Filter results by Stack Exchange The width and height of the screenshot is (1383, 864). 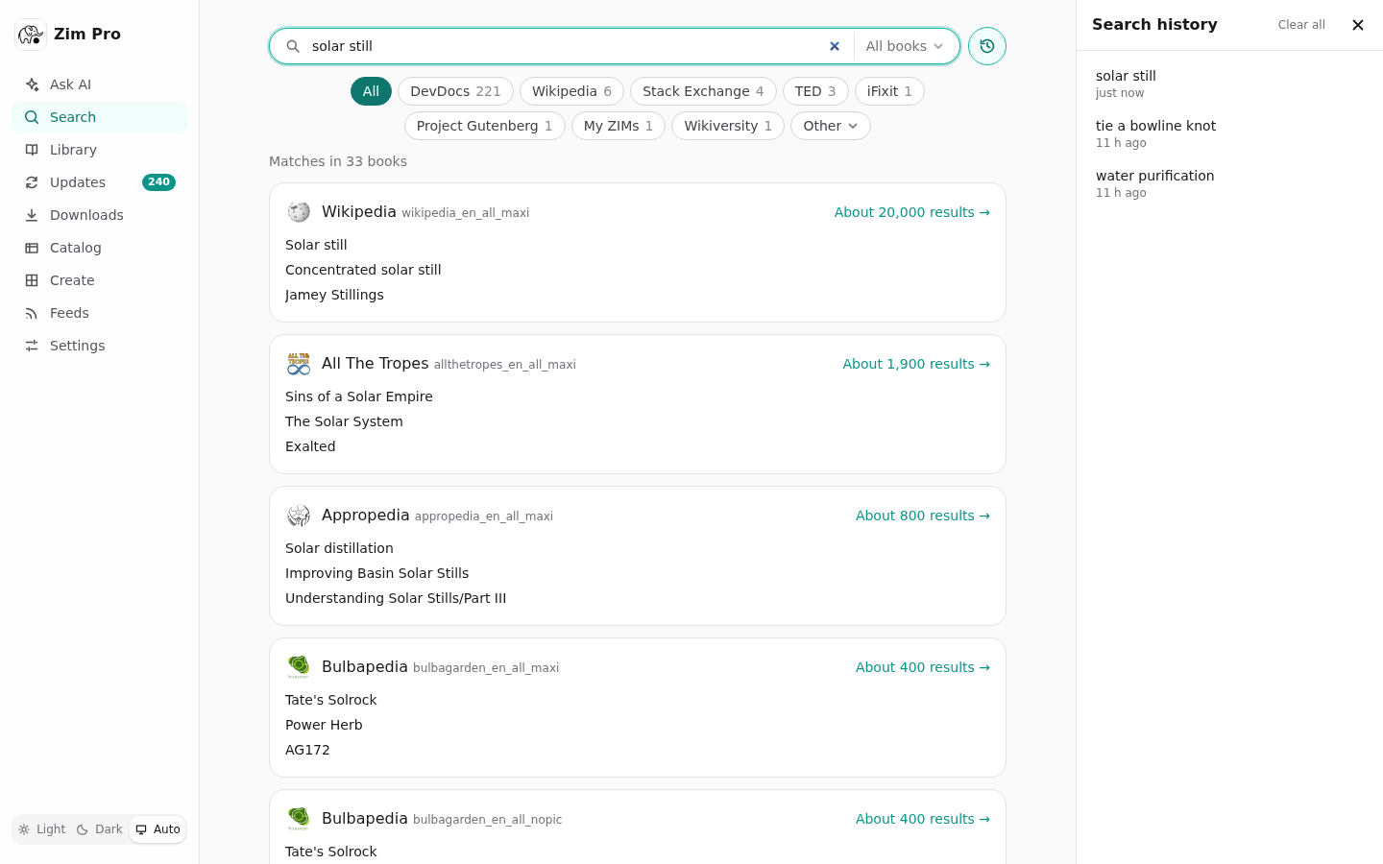pos(703,91)
